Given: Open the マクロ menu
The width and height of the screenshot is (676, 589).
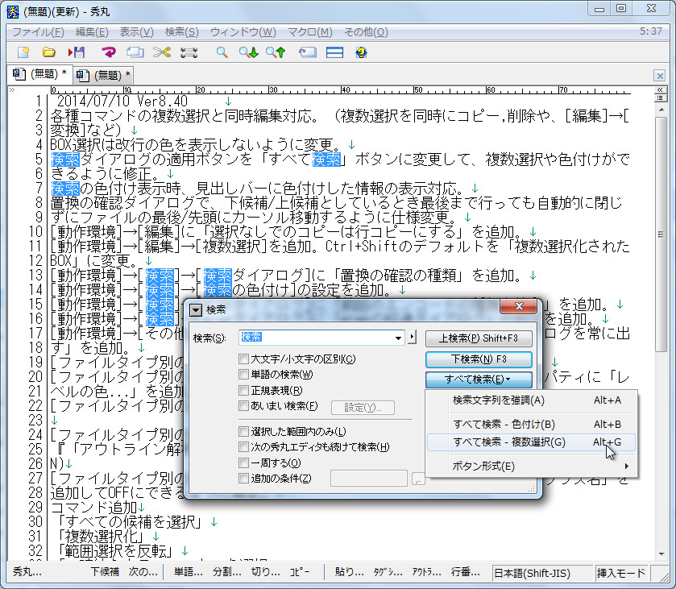Looking at the screenshot, I should click(x=310, y=32).
